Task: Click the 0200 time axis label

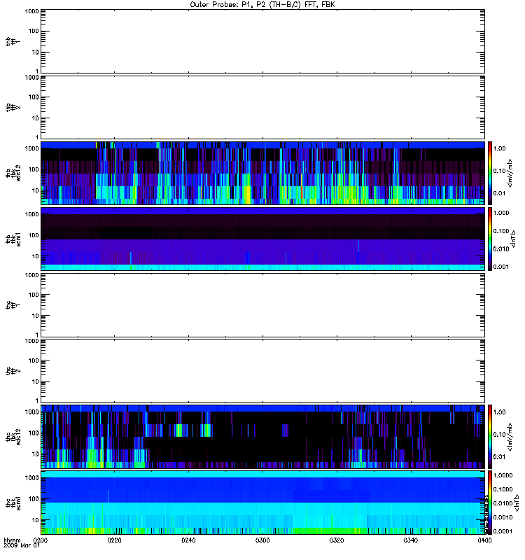Action: [x=41, y=540]
